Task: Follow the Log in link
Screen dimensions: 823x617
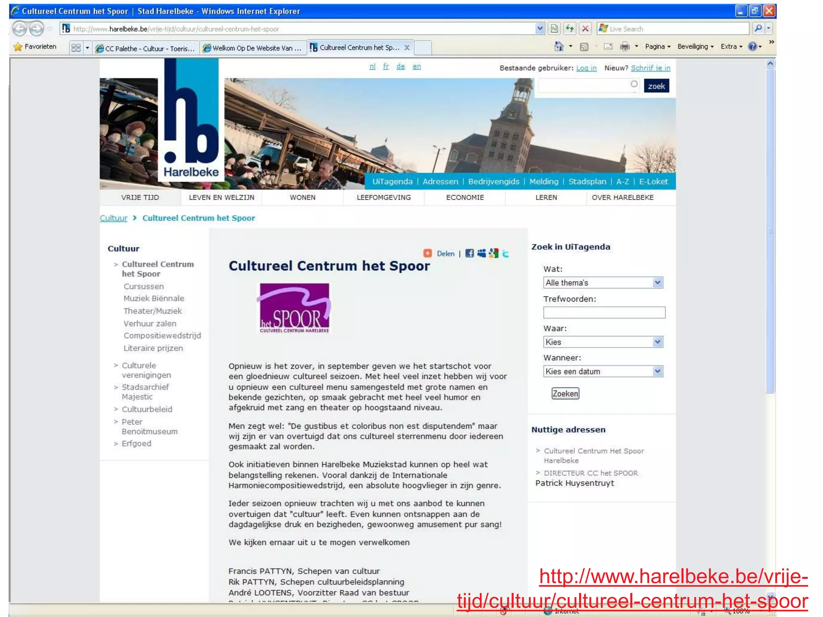Action: click(x=586, y=68)
